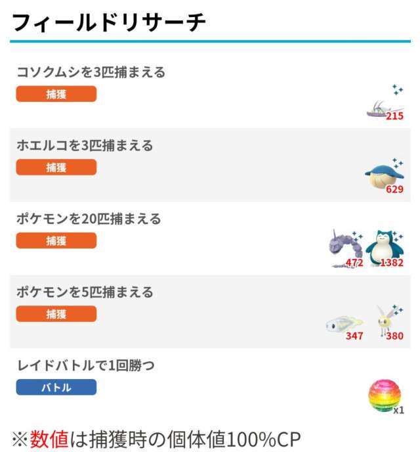This screenshot has height=452, width=420.
Task: Click the ポケモンを20匹捕まえる task title
Action: [89, 219]
